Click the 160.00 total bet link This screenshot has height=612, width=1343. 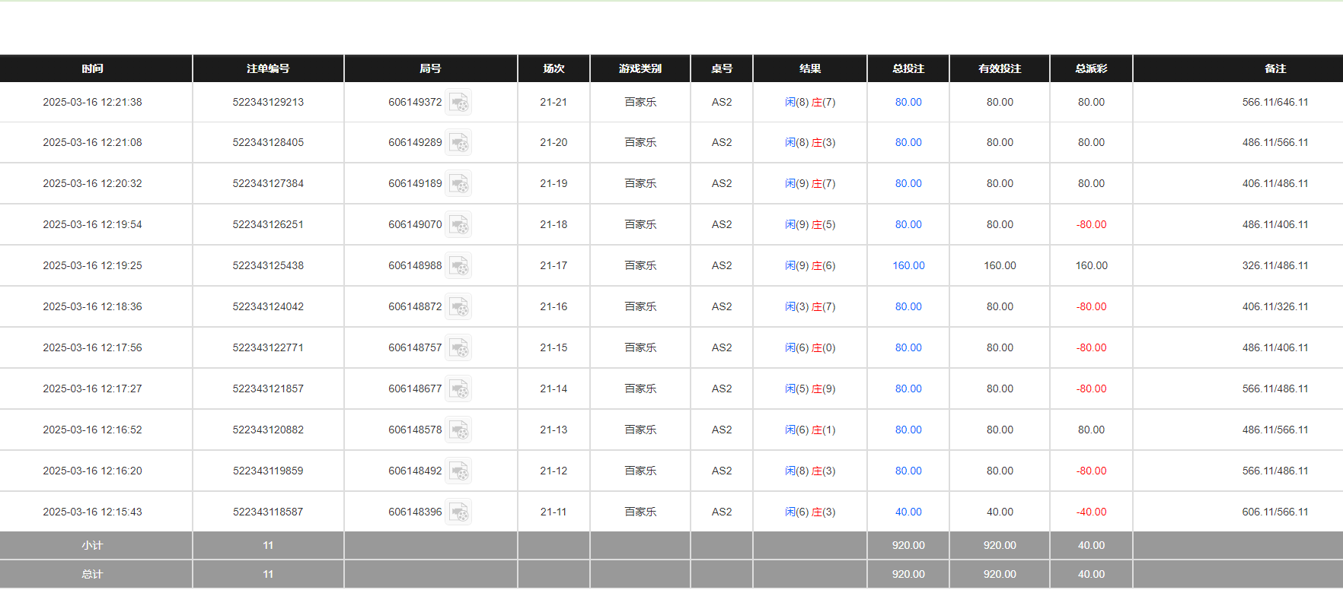(x=908, y=265)
